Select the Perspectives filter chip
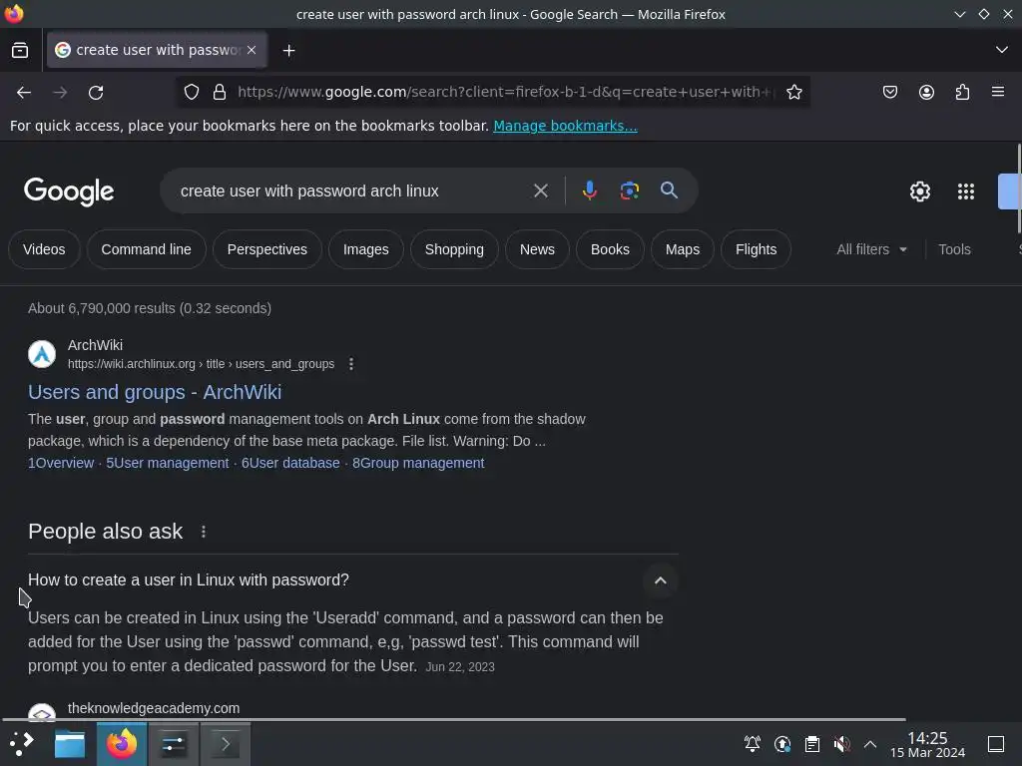 (x=266, y=249)
